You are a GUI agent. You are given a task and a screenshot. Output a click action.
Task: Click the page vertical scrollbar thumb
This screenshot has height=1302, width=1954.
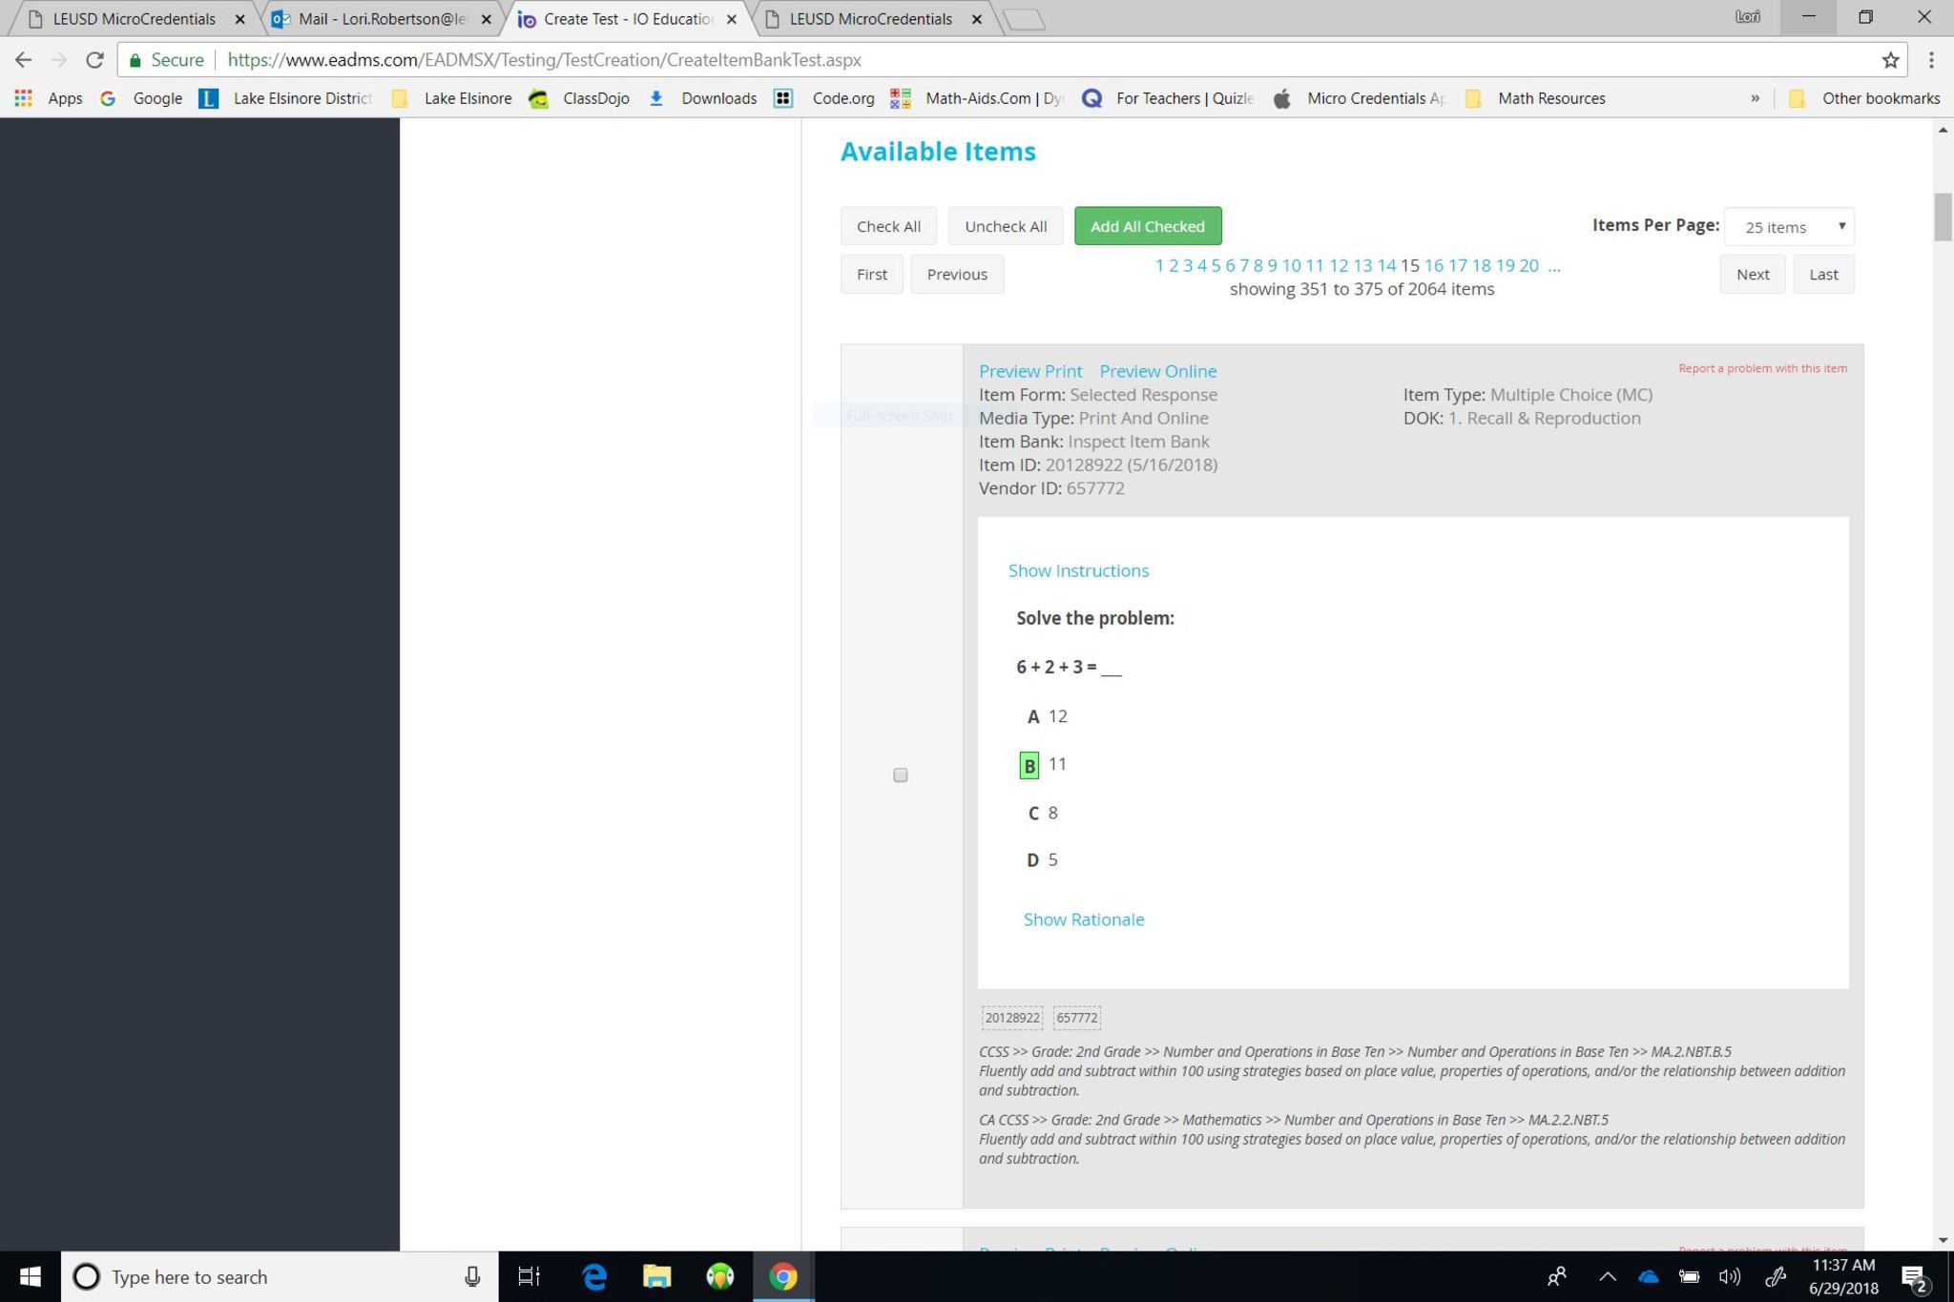coord(1943,217)
